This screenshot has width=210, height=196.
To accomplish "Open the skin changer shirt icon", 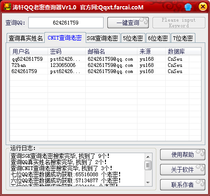I will (x=188, y=7).
